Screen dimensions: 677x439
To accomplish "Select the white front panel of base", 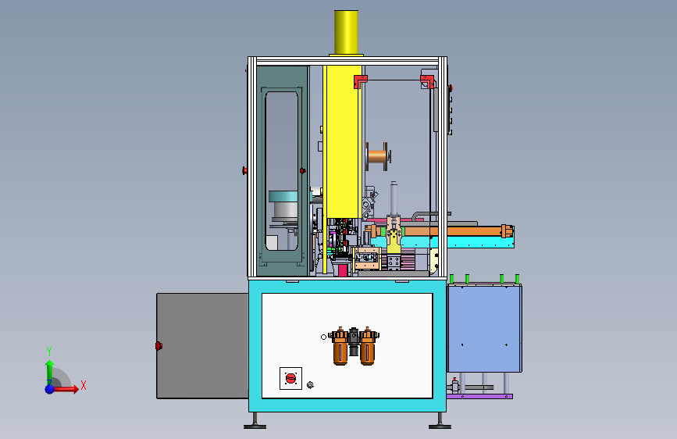I will [x=347, y=346].
